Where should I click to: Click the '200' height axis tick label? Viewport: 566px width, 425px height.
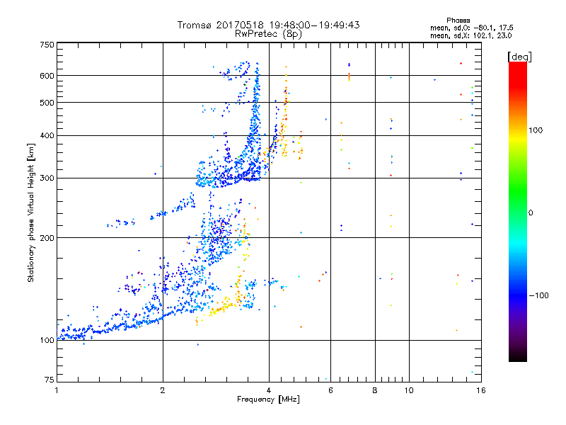[47, 238]
